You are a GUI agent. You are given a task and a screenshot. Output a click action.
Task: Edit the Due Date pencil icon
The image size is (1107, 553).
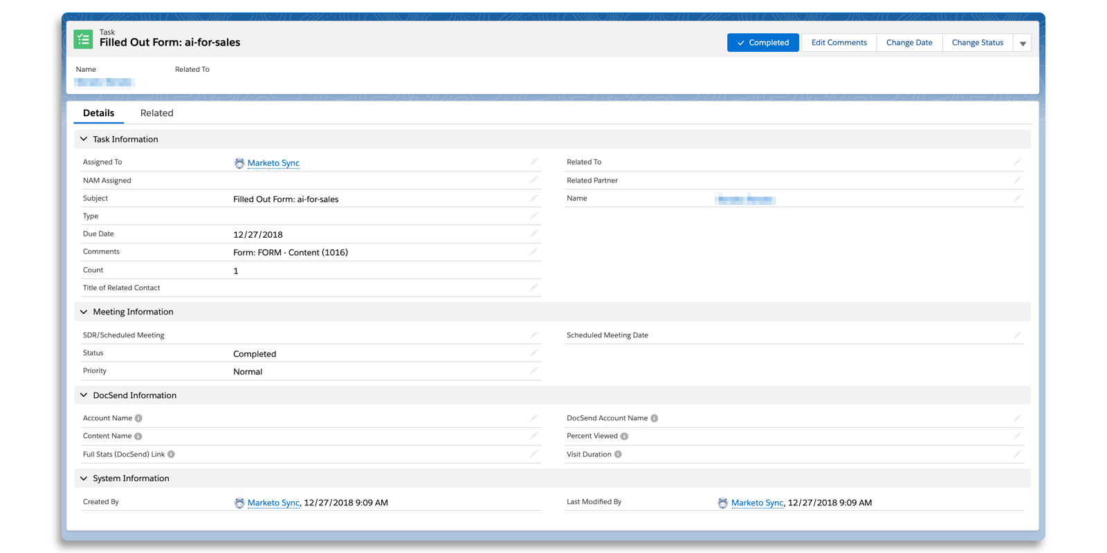click(533, 234)
